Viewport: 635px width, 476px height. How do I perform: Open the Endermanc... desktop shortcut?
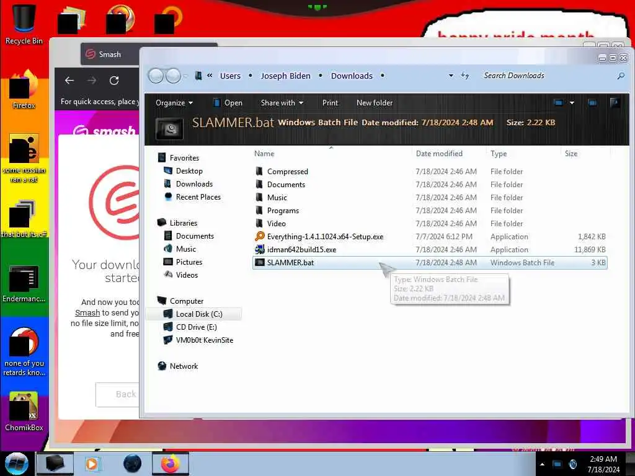(x=24, y=283)
